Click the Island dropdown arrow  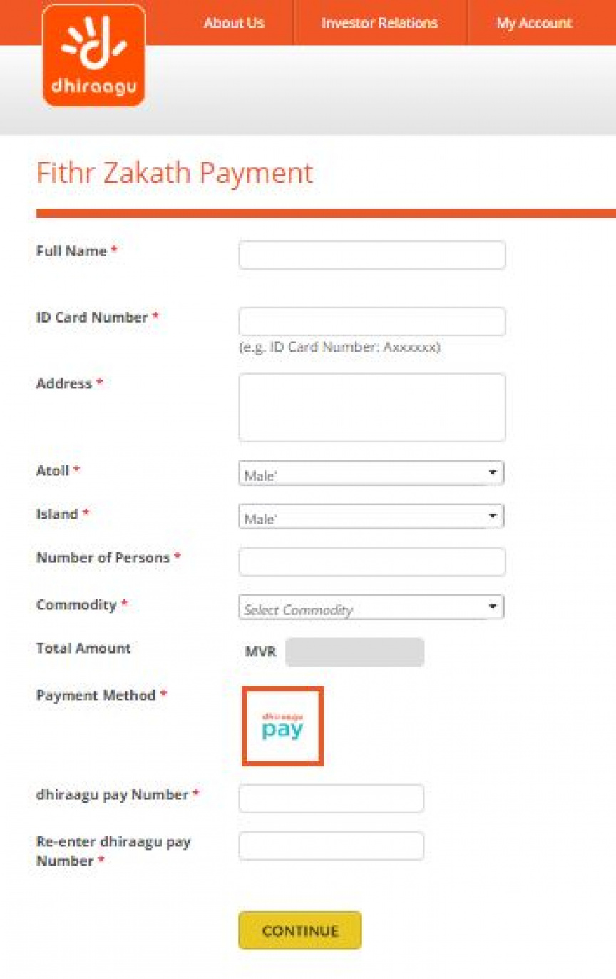492,517
